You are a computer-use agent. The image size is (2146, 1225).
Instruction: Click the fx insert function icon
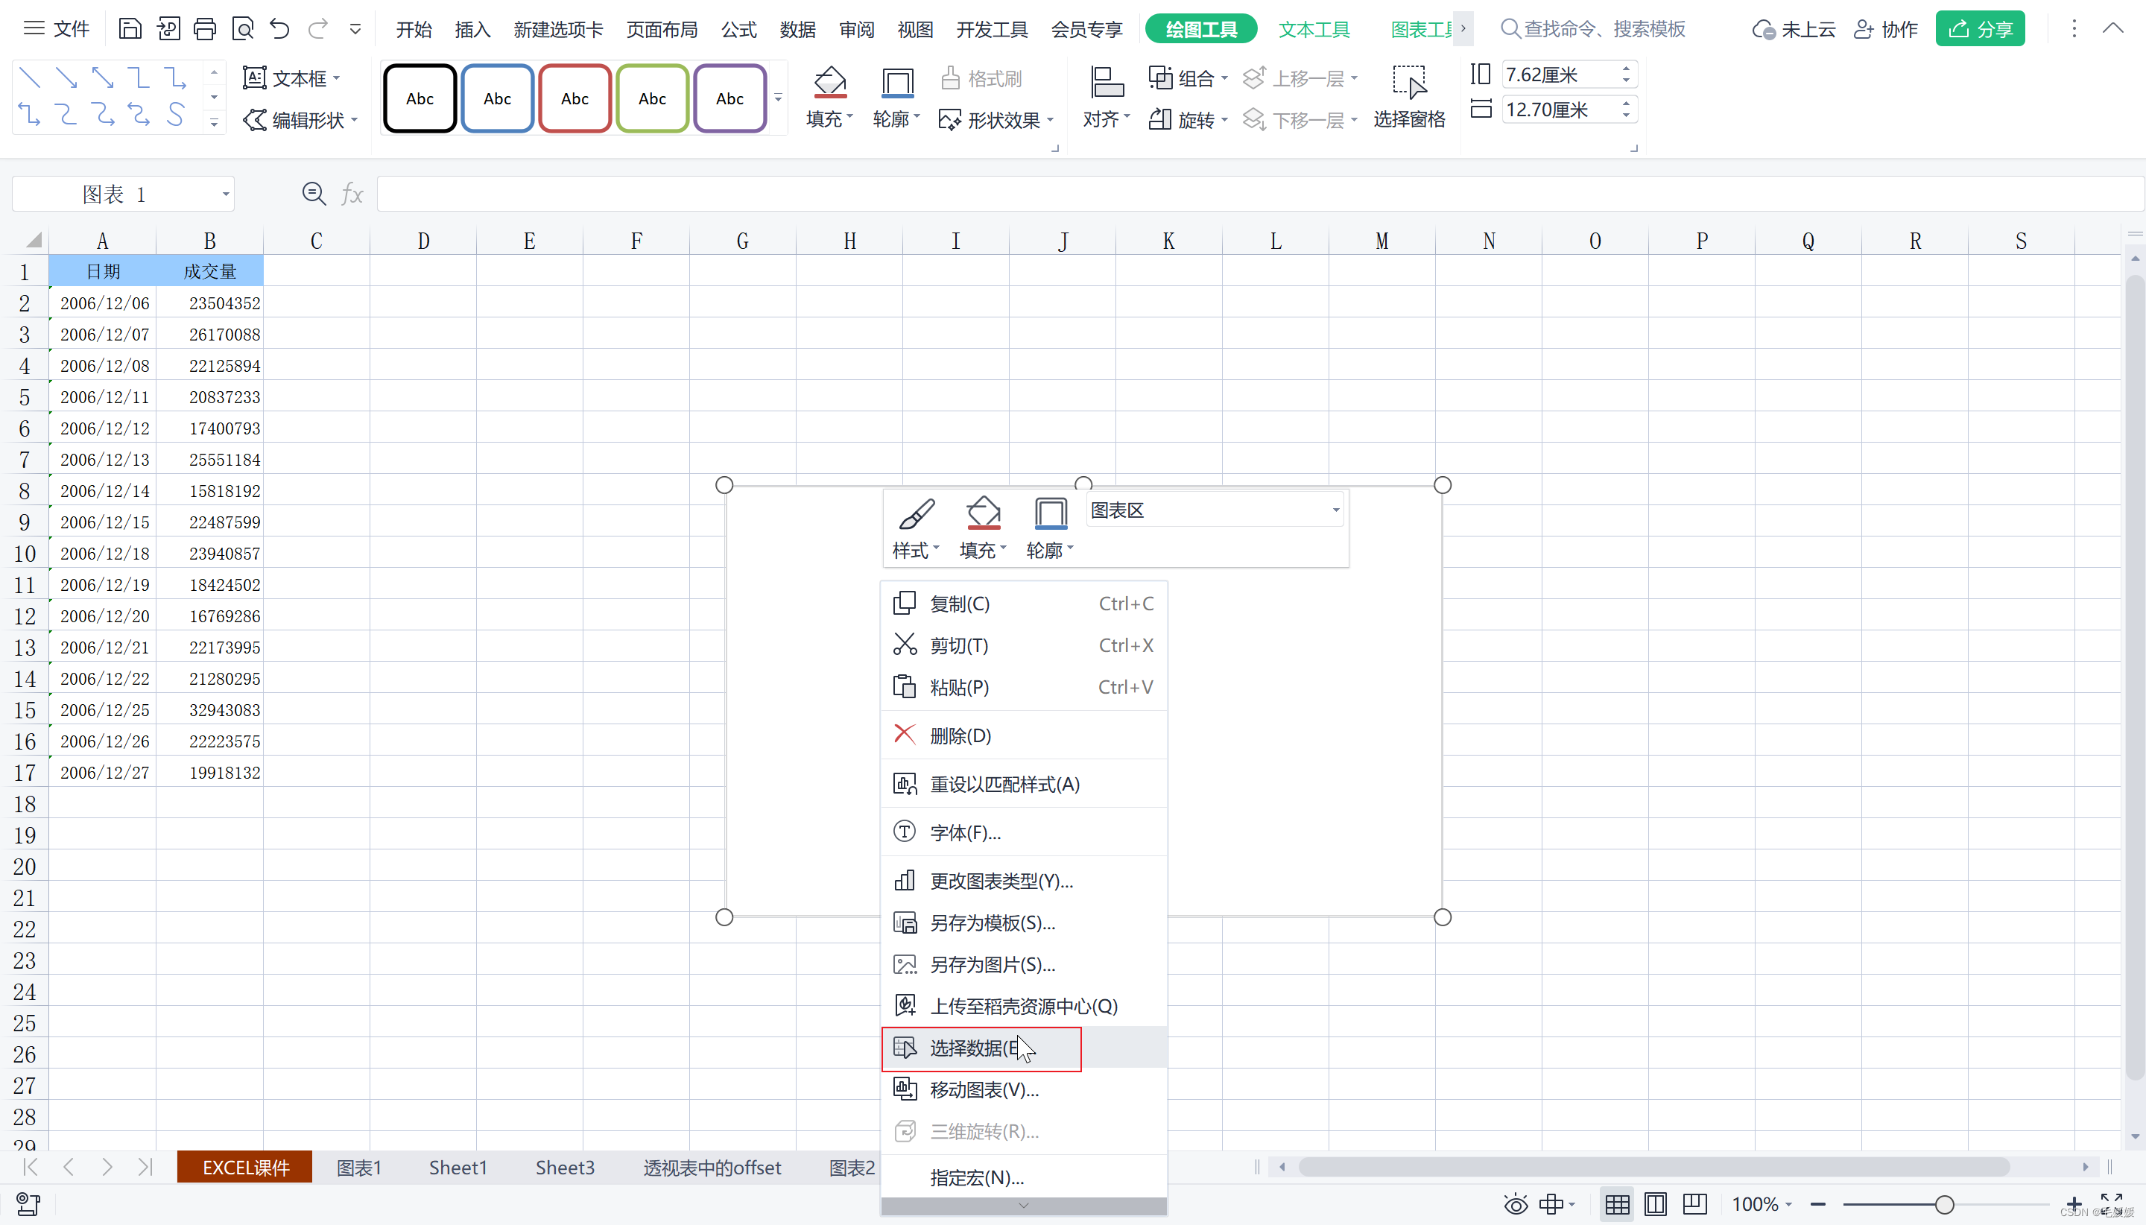tap(352, 194)
